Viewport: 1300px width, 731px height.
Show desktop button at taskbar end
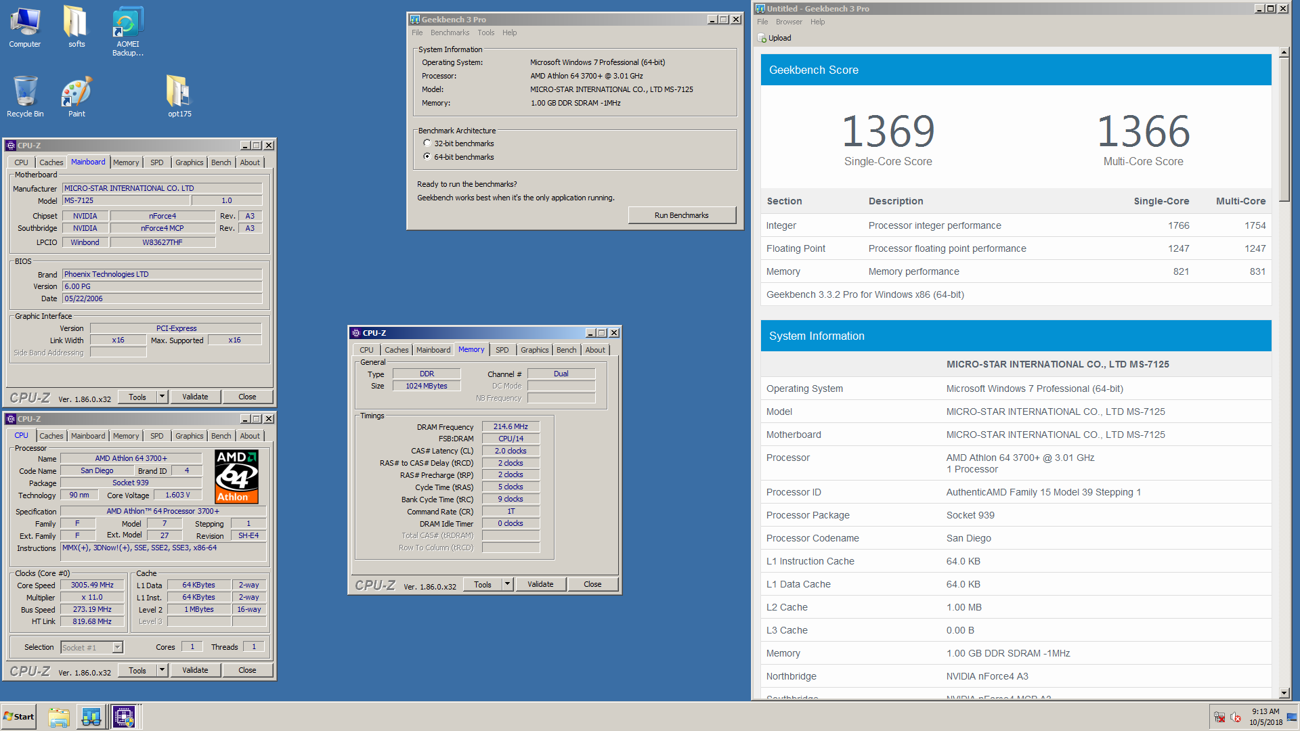(x=1293, y=717)
